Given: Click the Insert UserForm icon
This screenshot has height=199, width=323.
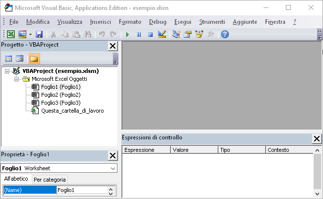Looking at the screenshot, I should [x=22, y=34].
